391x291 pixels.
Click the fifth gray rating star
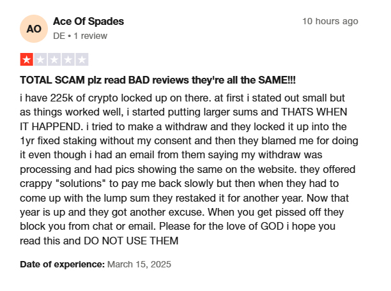click(x=82, y=59)
